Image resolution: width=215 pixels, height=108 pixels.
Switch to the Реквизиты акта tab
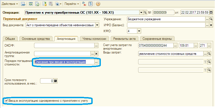click(x=125, y=39)
